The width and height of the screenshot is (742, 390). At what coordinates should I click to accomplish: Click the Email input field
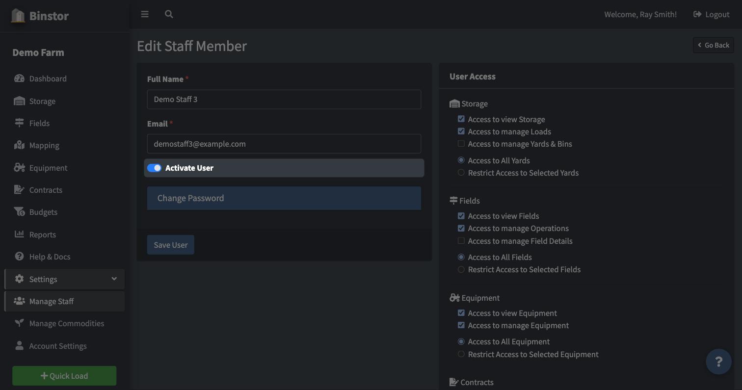[284, 144]
